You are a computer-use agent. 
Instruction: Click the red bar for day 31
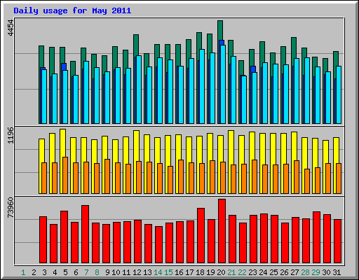pyautogui.click(x=337, y=241)
